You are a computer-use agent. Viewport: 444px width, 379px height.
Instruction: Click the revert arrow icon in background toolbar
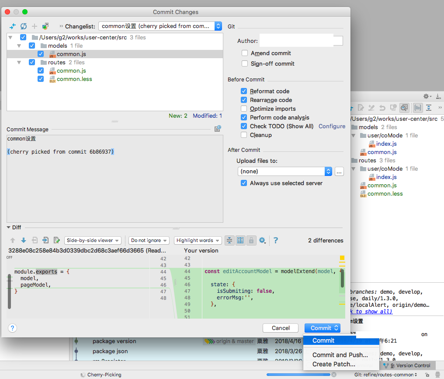pyautogui.click(x=382, y=108)
